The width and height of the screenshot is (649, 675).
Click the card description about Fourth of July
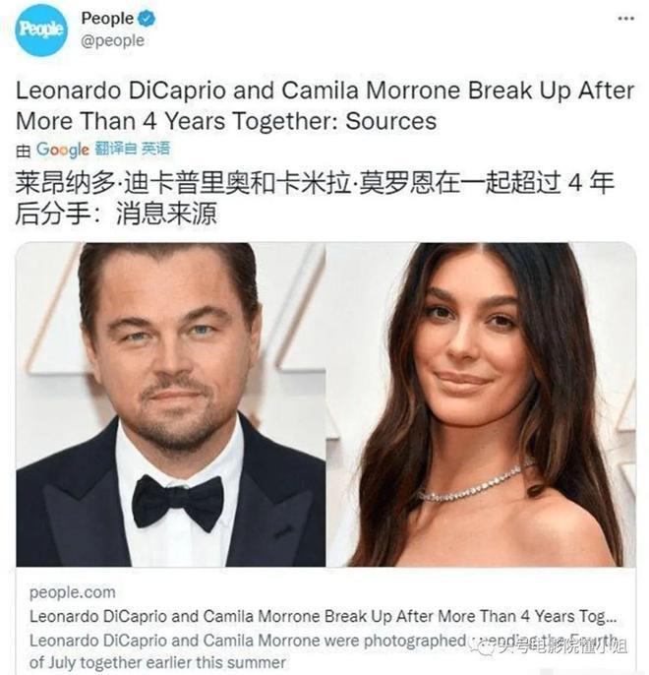(x=323, y=651)
